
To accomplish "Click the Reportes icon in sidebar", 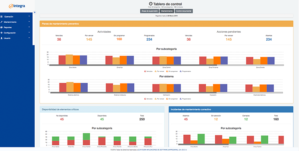I will (2, 27).
